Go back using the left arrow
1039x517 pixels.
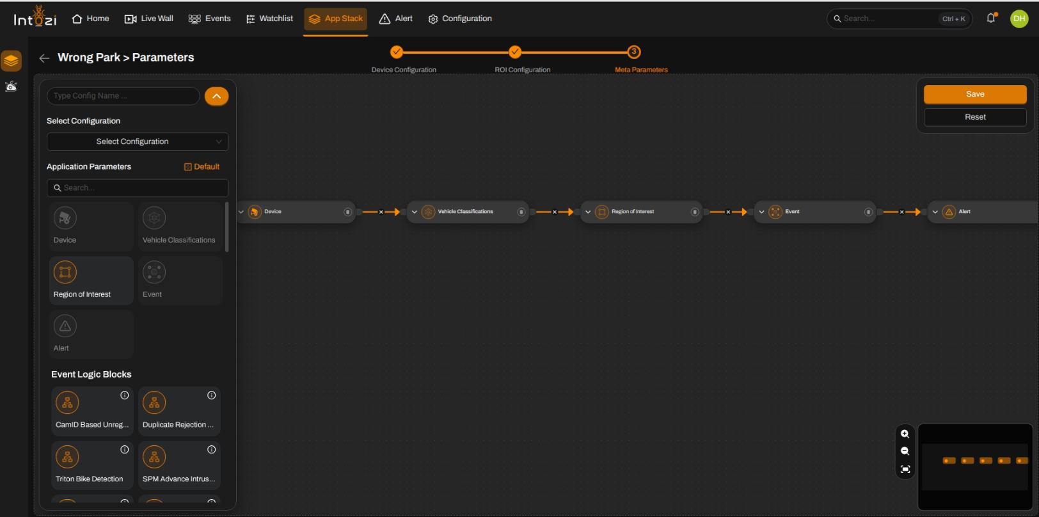pyautogui.click(x=44, y=58)
